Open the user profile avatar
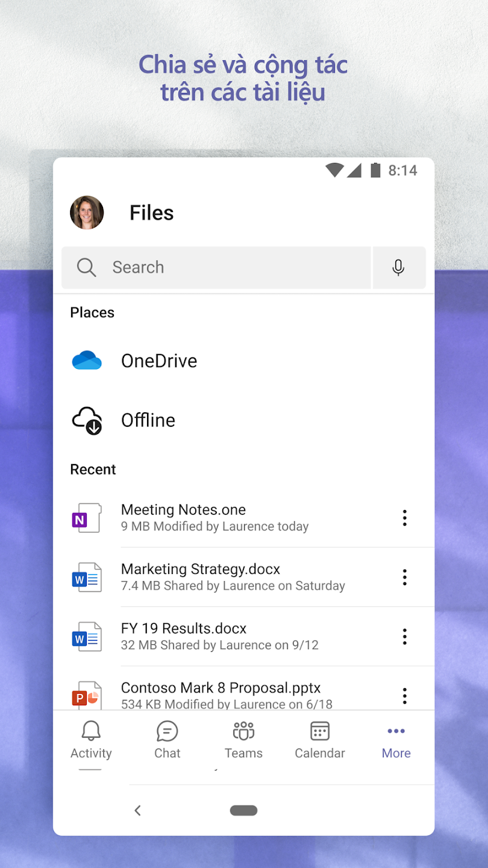The height and width of the screenshot is (868, 488). [x=87, y=213]
